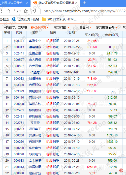
Task: Click 股吧 for 华资实业 row
Action: coord(56,41)
